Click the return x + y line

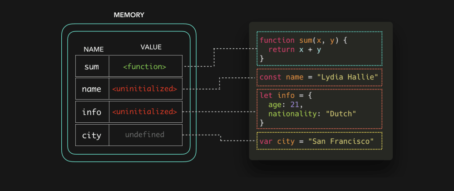point(295,50)
